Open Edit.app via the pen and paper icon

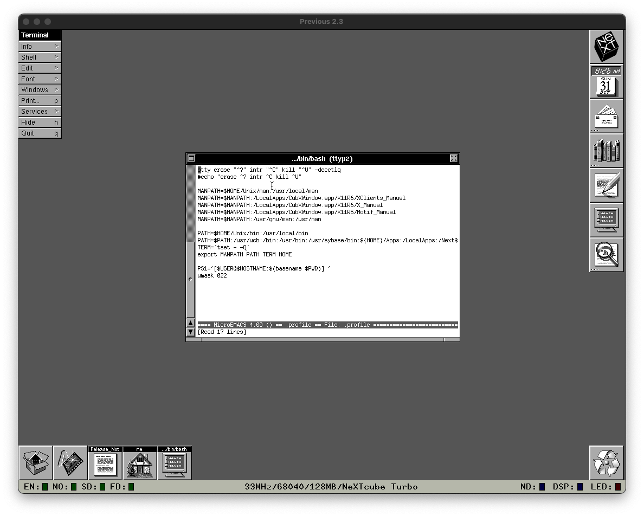(x=606, y=185)
